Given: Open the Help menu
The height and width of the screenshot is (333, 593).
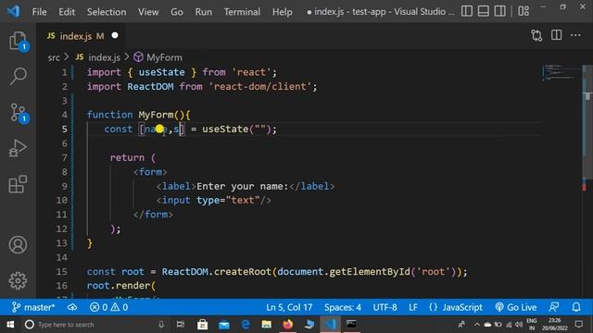Looking at the screenshot, I should pos(282,12).
